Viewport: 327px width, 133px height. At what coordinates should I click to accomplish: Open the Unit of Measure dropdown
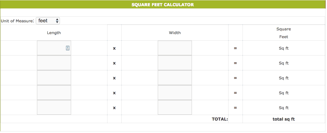[48, 21]
